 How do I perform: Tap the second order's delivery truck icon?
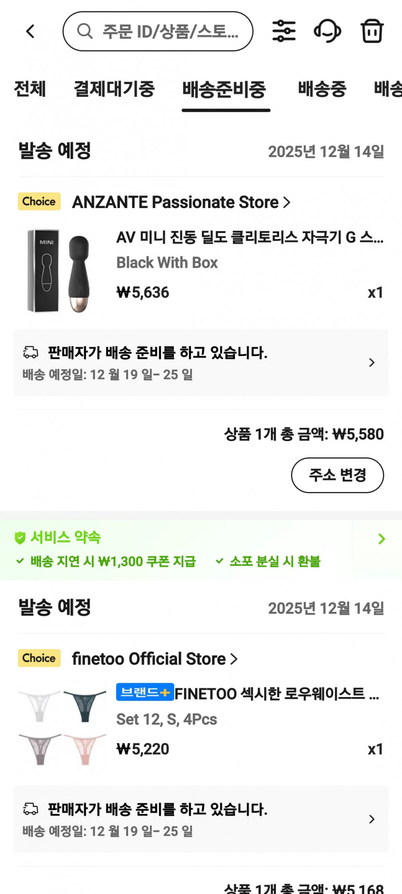31,809
